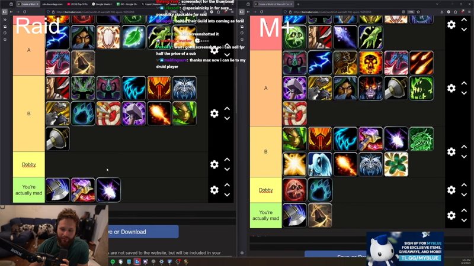Click 'You're actually mad' label in M+ window
Image resolution: width=474 pixels, height=266 pixels.
(265, 215)
